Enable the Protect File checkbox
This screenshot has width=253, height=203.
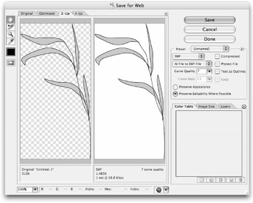217,64
